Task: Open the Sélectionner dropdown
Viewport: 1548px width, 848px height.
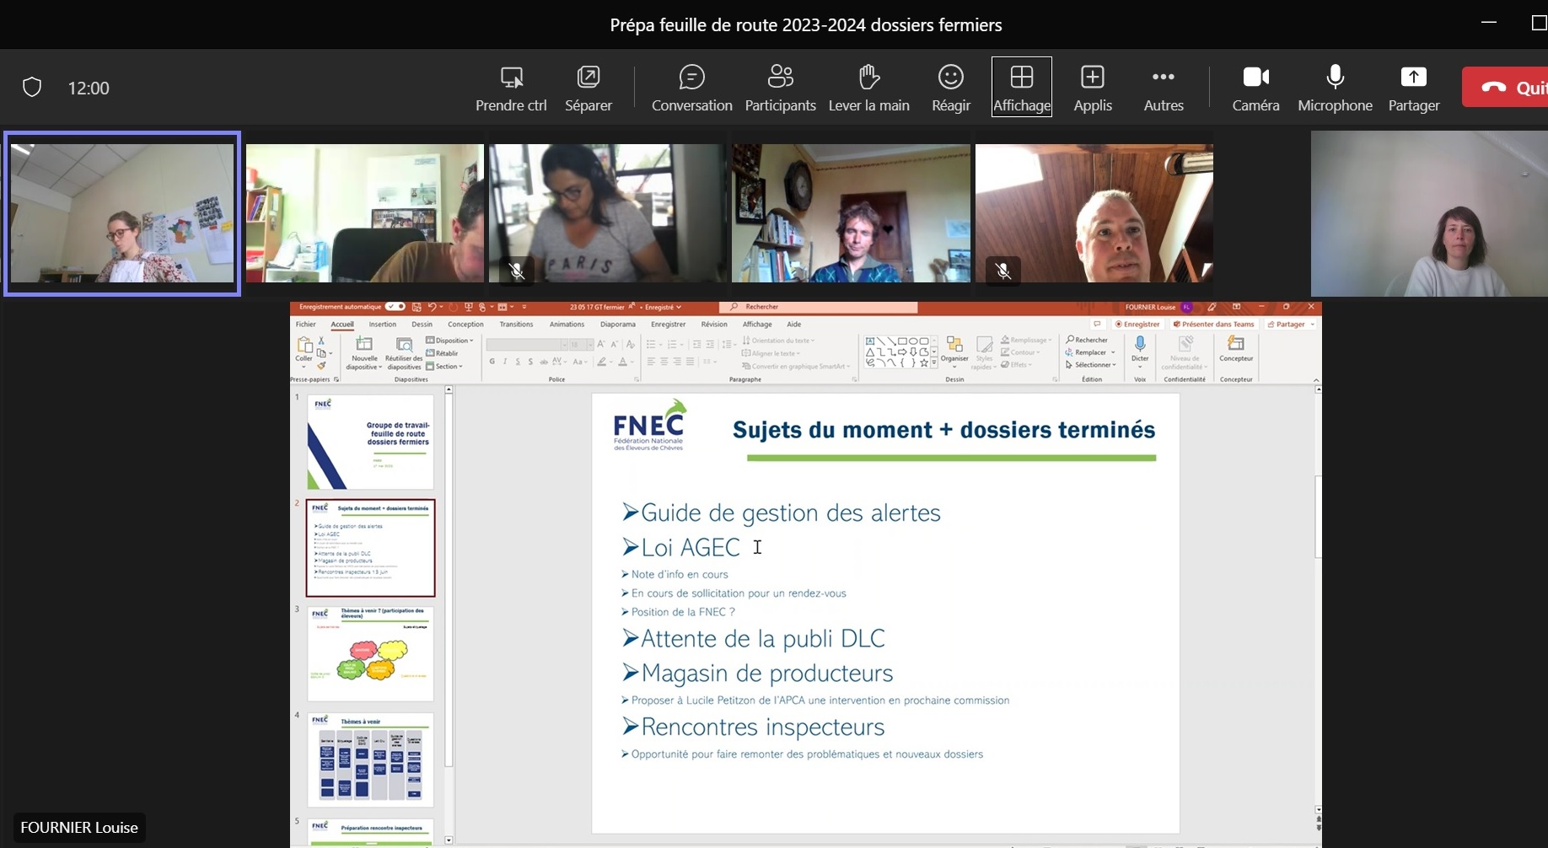Action: 1090,365
